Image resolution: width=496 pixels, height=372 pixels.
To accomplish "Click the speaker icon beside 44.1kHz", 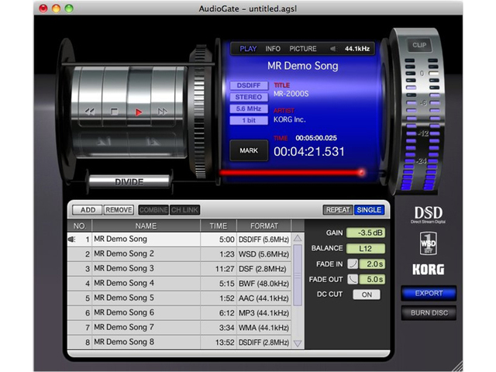I will pyautogui.click(x=334, y=49).
